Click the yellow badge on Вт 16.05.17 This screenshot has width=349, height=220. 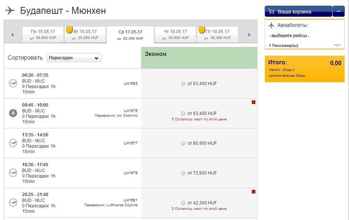point(69,30)
